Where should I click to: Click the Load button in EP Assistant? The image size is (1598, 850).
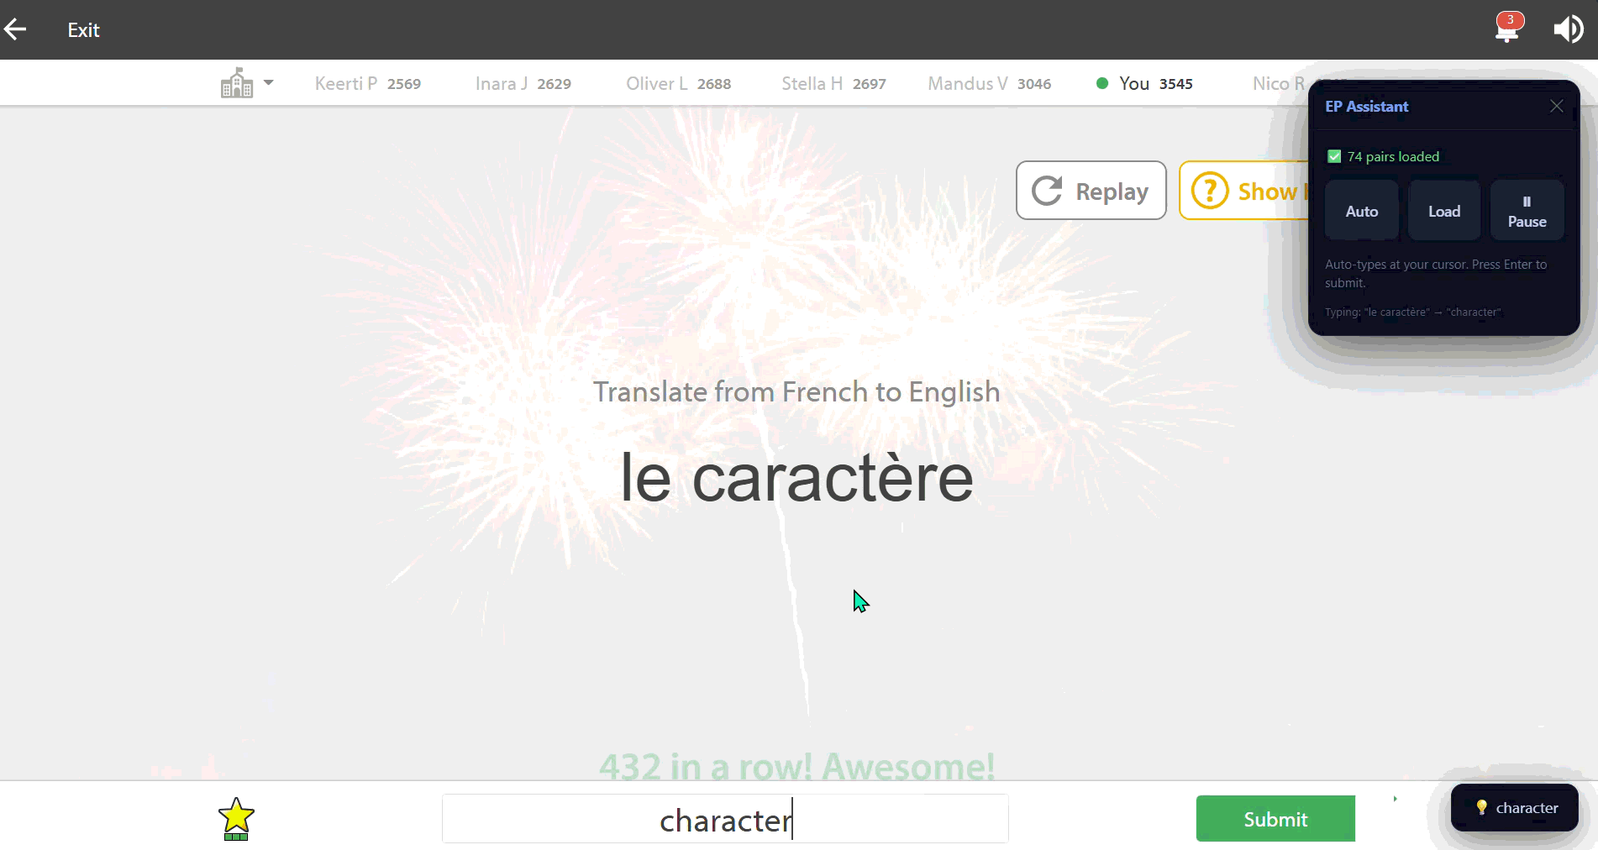[1444, 211]
